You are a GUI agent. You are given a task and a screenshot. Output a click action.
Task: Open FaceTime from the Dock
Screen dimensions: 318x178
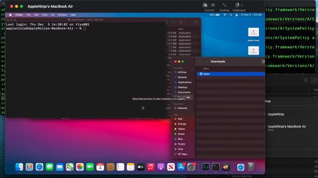(90, 167)
